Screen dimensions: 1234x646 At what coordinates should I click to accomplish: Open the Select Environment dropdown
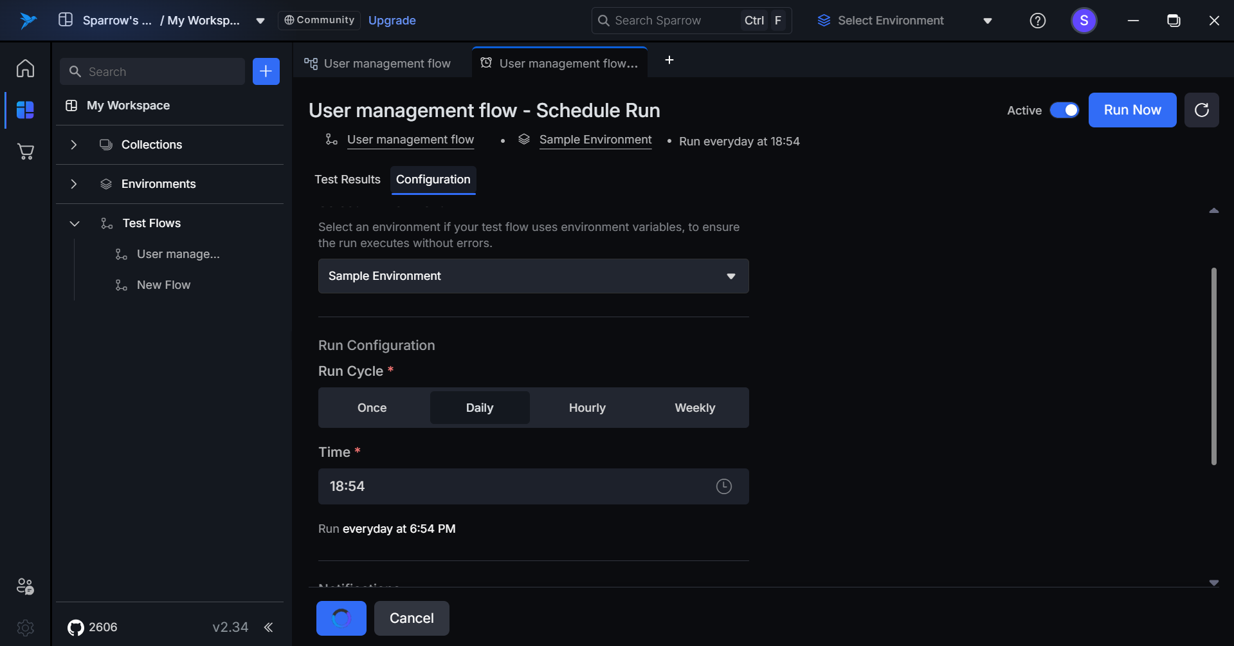(x=904, y=21)
